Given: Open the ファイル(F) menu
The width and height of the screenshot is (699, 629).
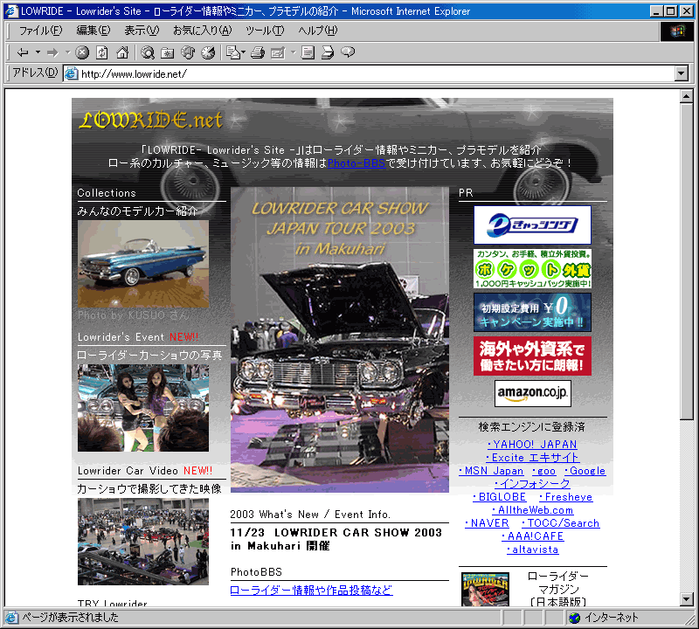Looking at the screenshot, I should coord(40,31).
